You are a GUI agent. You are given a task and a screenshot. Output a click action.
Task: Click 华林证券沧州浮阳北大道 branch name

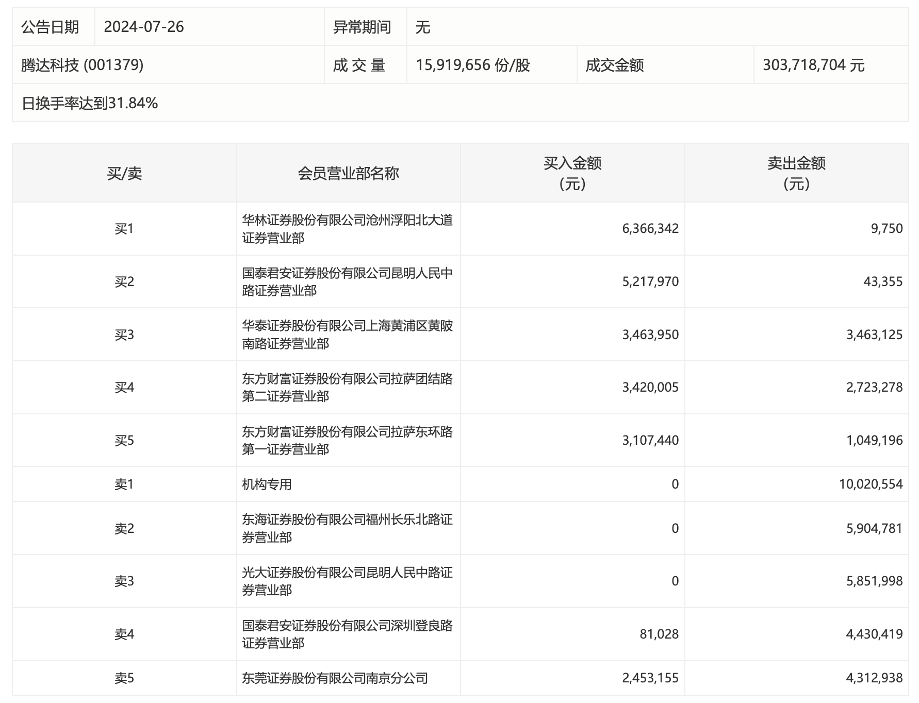[348, 229]
